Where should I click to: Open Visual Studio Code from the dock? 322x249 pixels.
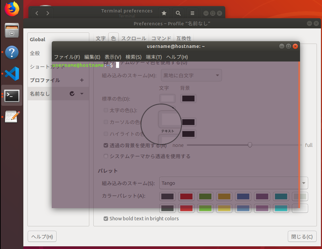click(x=12, y=74)
